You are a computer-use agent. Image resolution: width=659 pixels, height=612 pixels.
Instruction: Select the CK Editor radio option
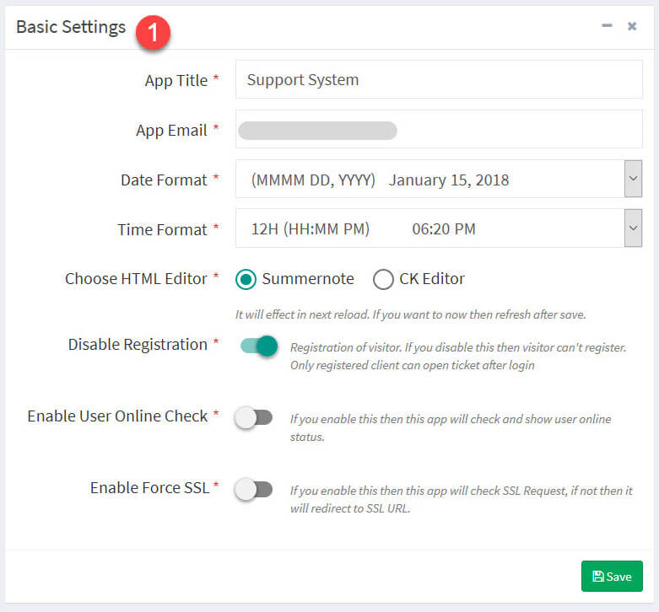383,279
